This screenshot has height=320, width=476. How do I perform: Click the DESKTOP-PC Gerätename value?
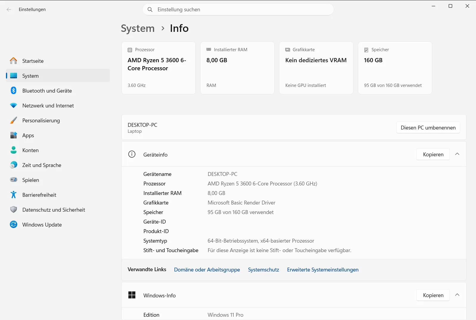(223, 174)
